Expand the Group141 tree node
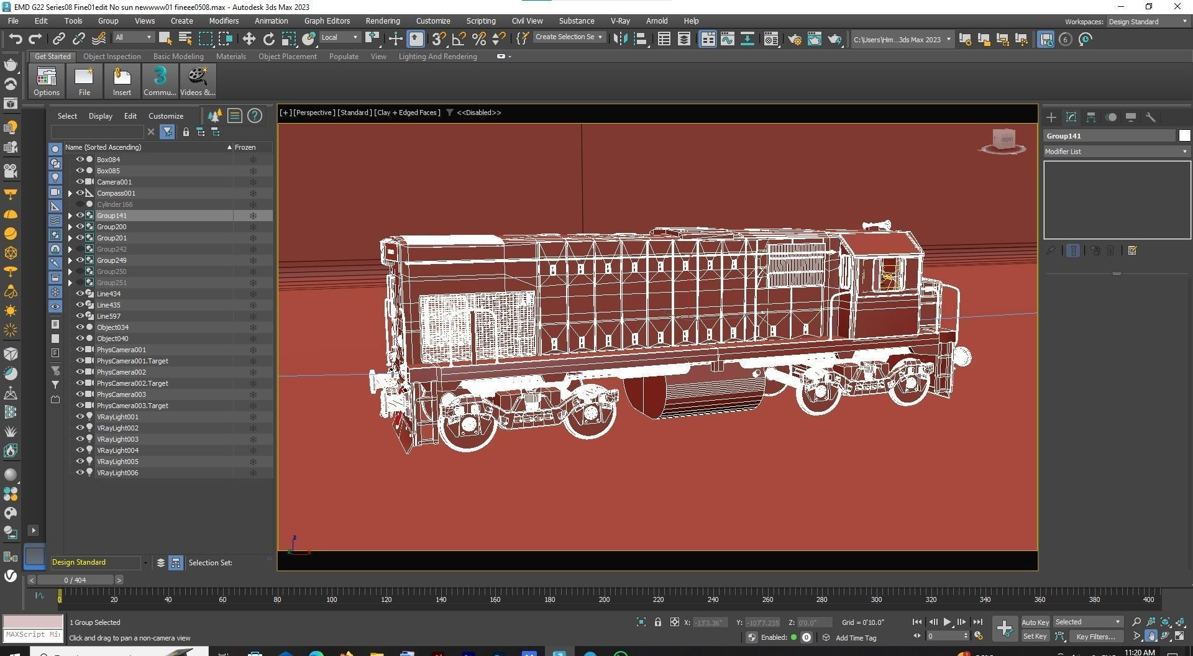1193x656 pixels. click(70, 216)
